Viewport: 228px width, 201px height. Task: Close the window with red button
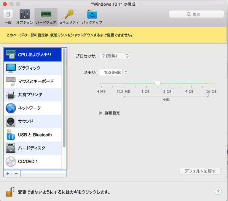coord(5,4)
